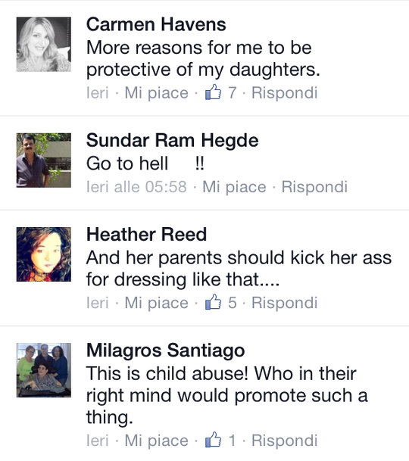The width and height of the screenshot is (409, 461).
Task: Open Carmen Havens' profile picture
Action: [44, 45]
